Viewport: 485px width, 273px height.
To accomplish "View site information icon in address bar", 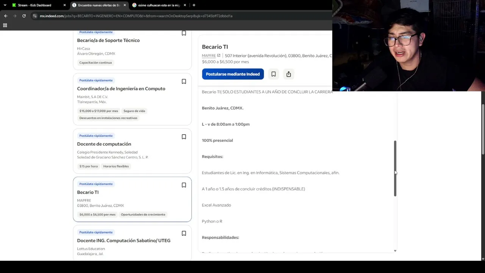I will 35,16.
